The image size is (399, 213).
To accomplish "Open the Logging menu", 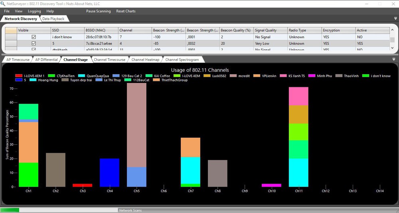I will [34, 11].
